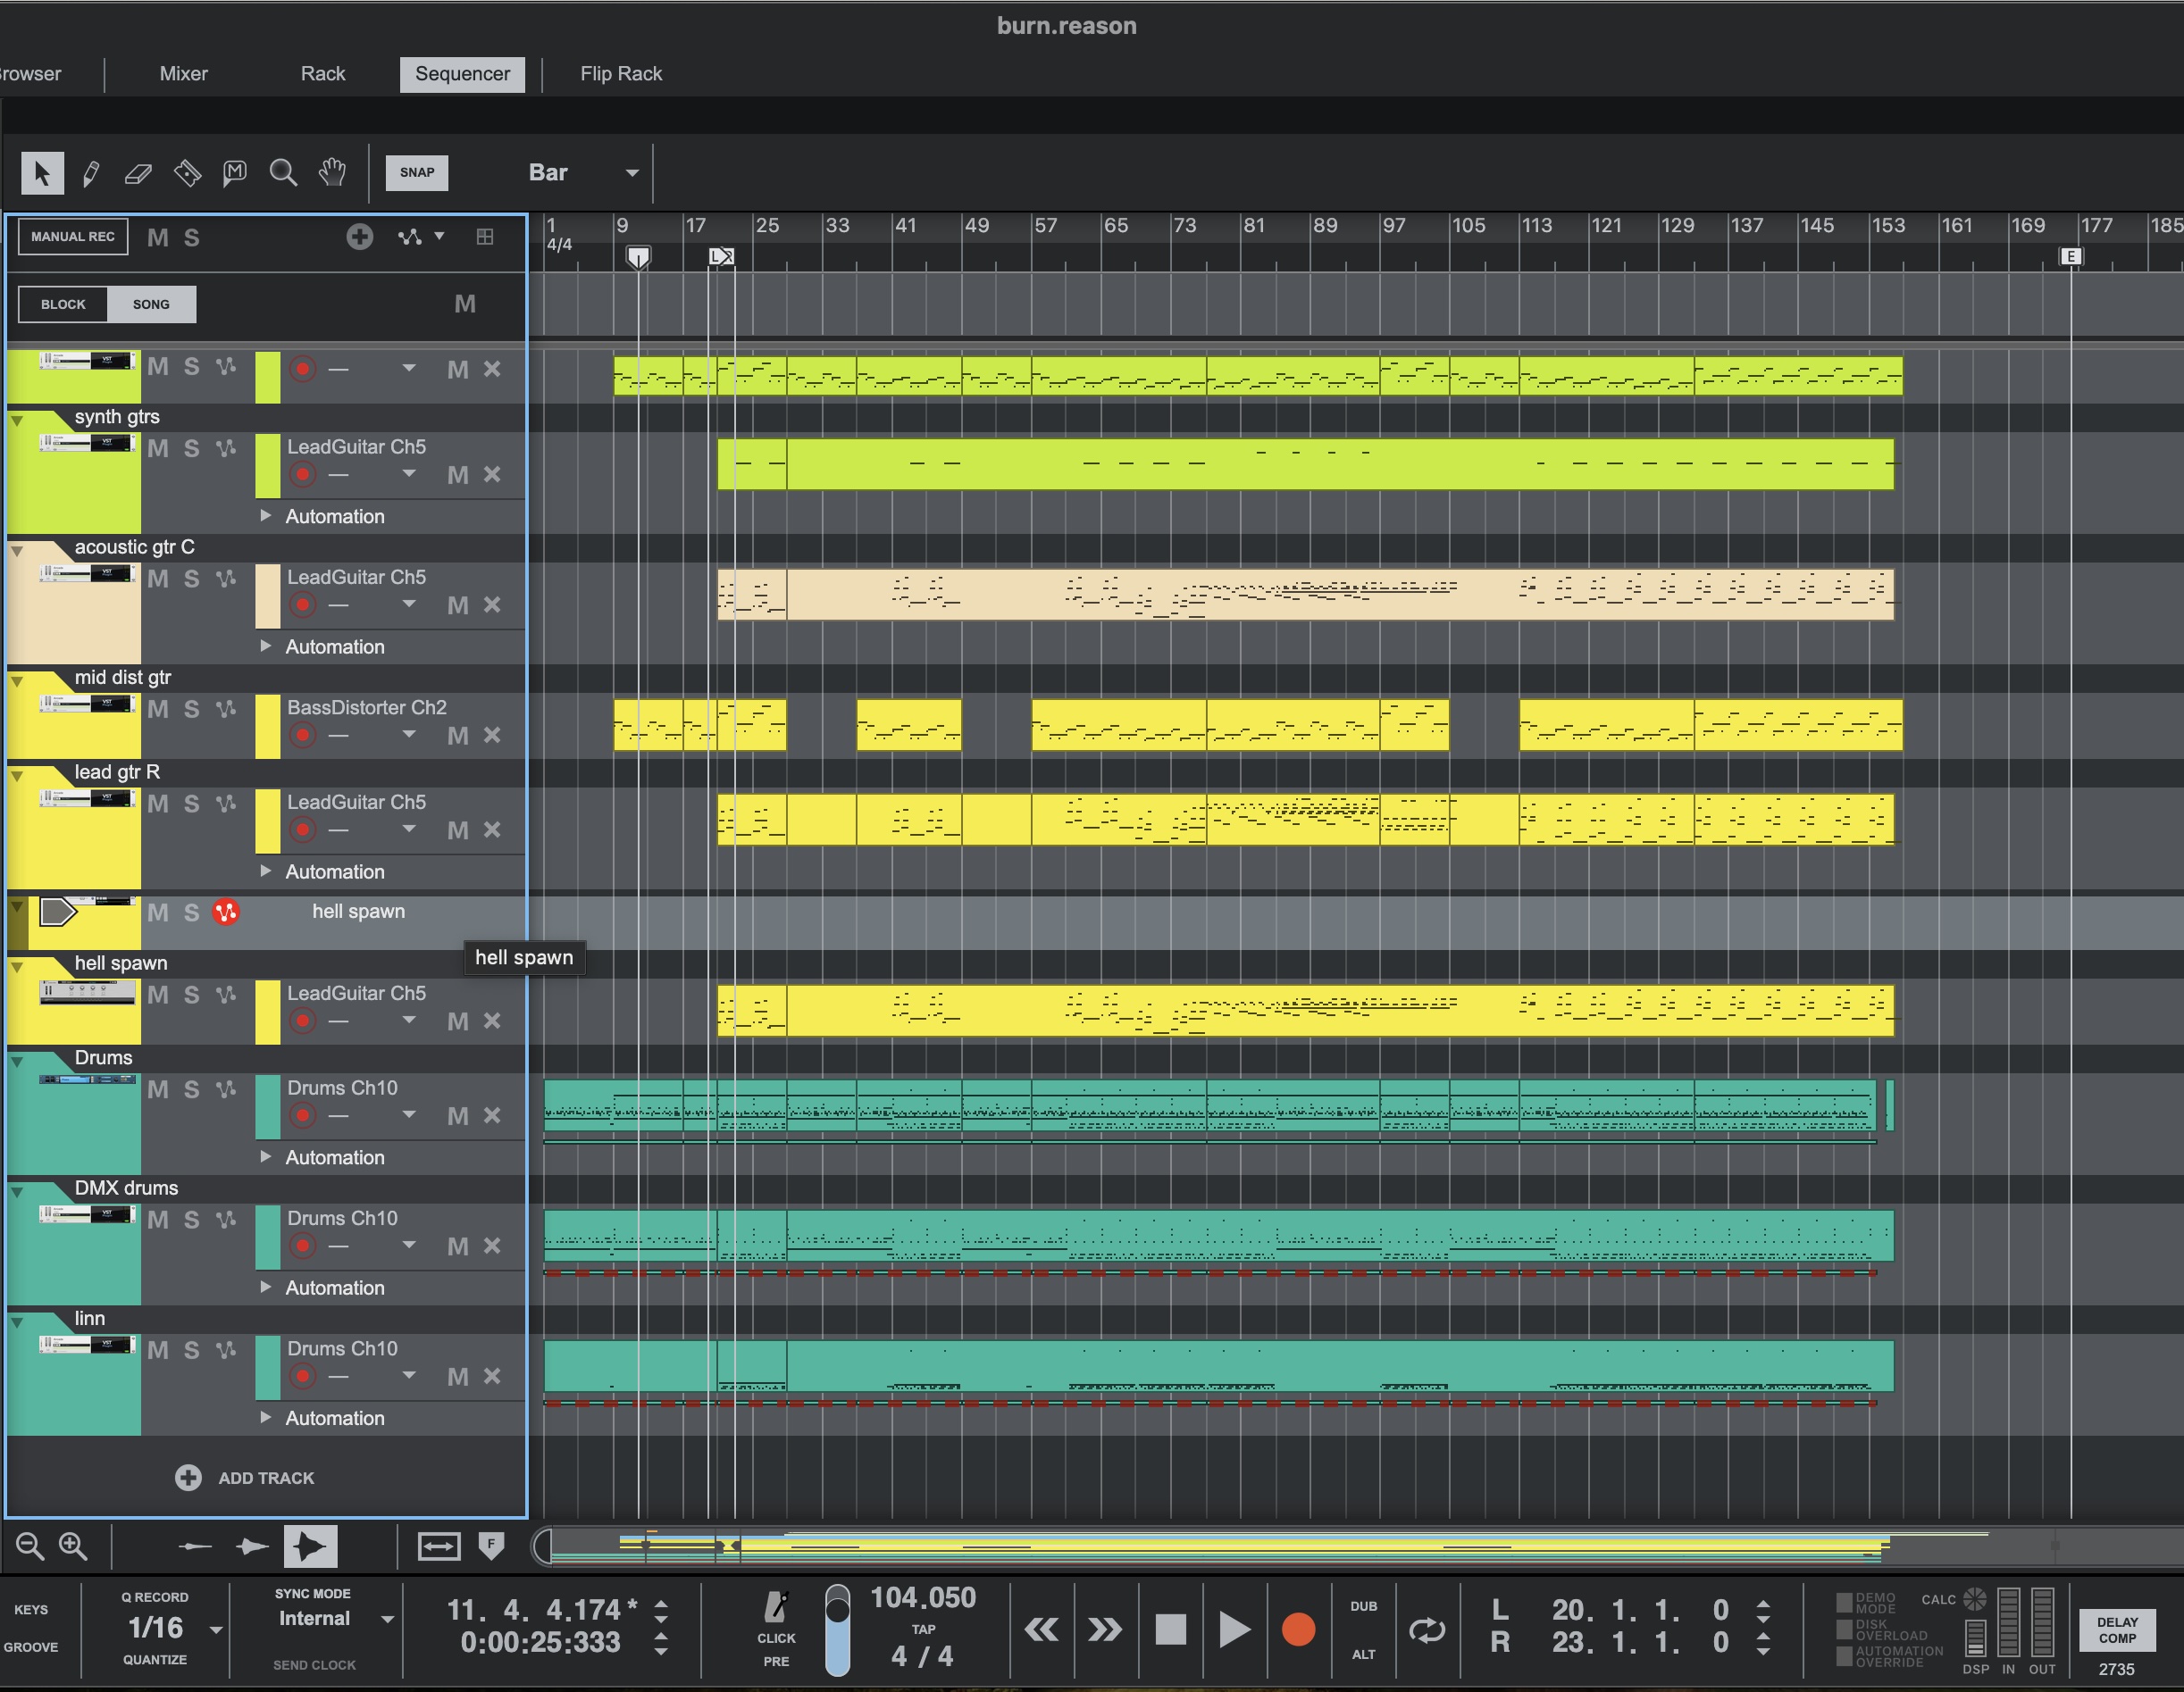Adjust the click level slider

[838, 1630]
